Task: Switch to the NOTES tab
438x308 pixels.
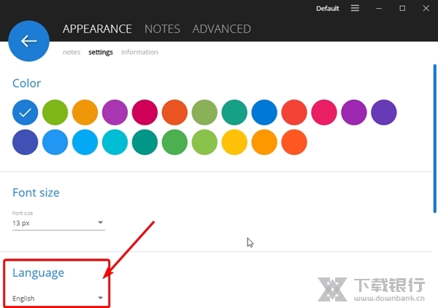Action: coord(162,29)
